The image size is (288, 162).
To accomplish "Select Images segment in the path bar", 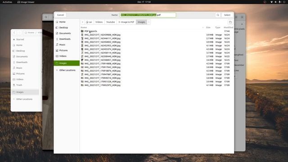I will point(141,22).
